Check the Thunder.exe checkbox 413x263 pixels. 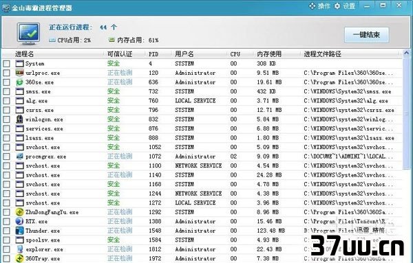coord(7,231)
